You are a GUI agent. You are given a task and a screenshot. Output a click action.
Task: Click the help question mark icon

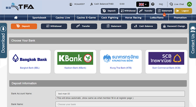tap(153, 4)
